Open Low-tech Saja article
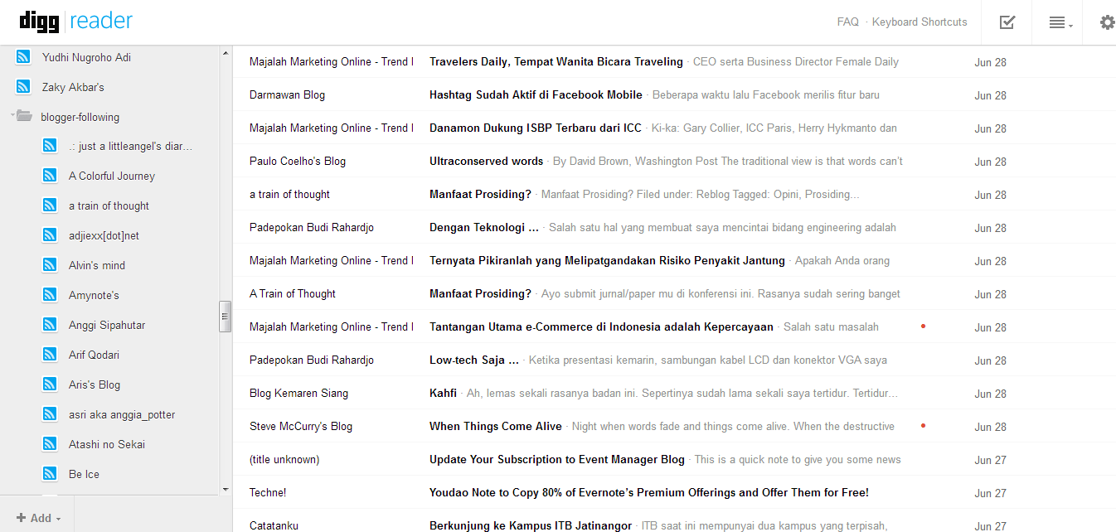This screenshot has height=532, width=1116. [x=474, y=360]
